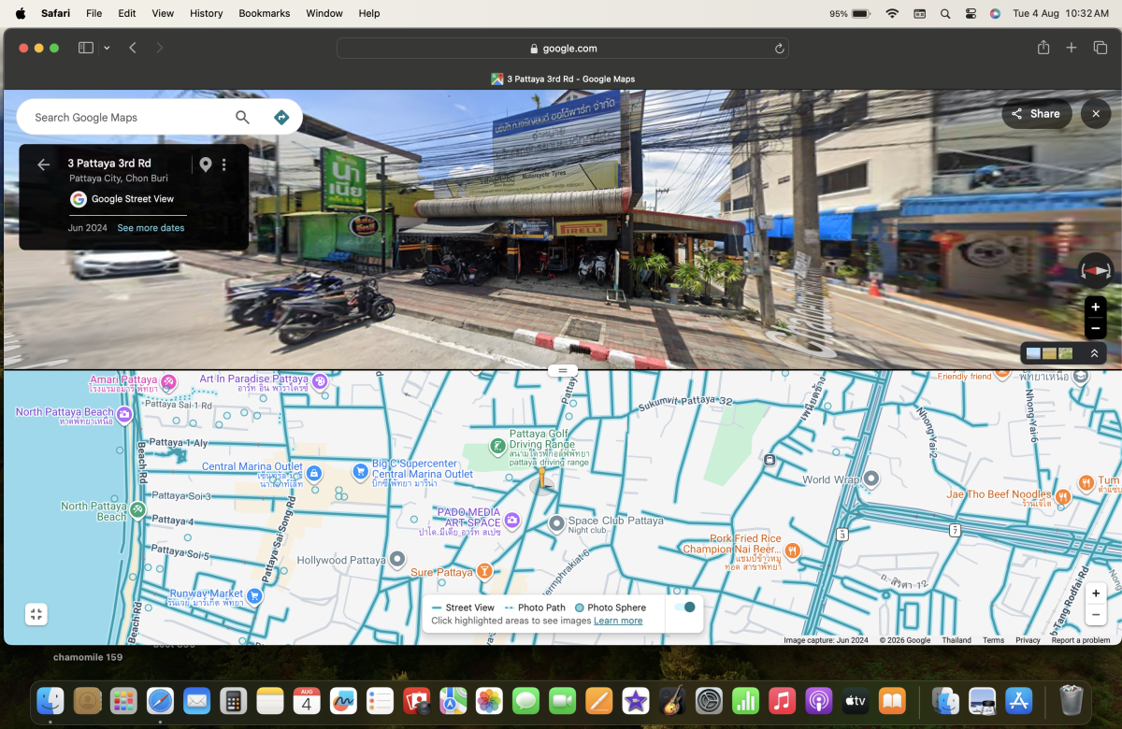1122x729 pixels.
Task: Launch the Music app from the Dock
Action: point(782,700)
